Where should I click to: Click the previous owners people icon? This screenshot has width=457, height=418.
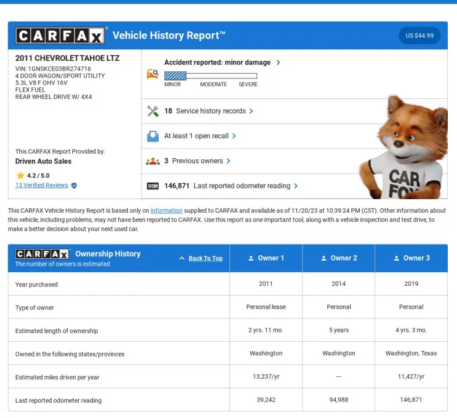[x=153, y=161]
